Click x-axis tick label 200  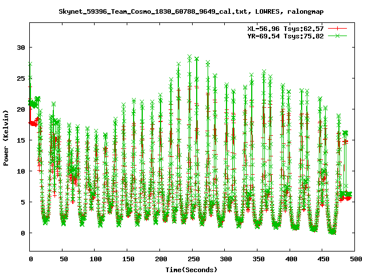[x=161, y=259]
